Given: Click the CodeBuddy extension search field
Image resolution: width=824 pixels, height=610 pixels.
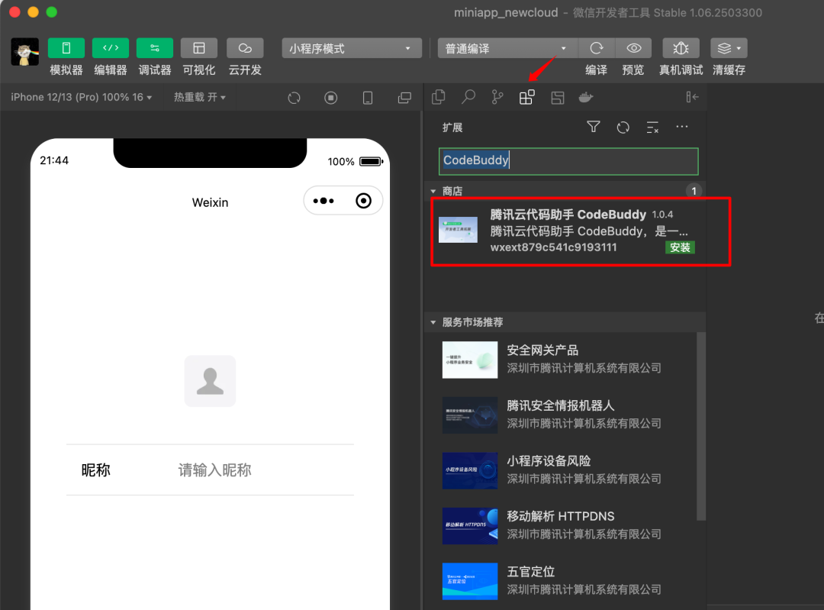Looking at the screenshot, I should 568,161.
